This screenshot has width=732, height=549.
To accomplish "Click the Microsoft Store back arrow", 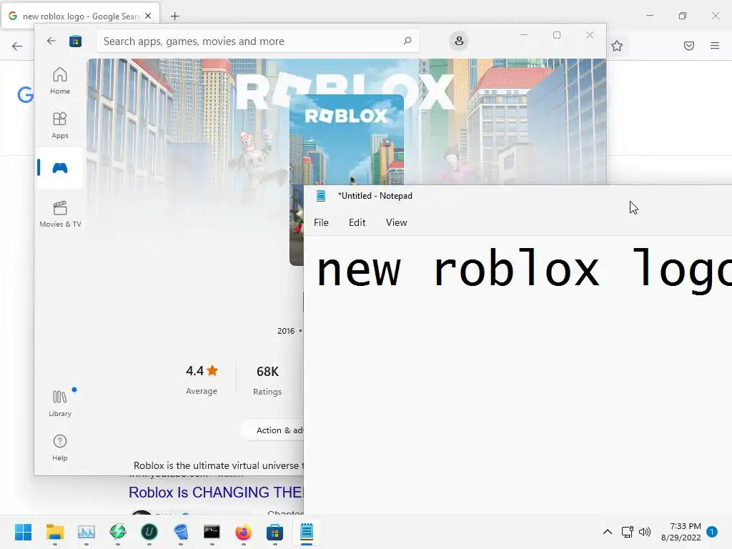I will 51,41.
